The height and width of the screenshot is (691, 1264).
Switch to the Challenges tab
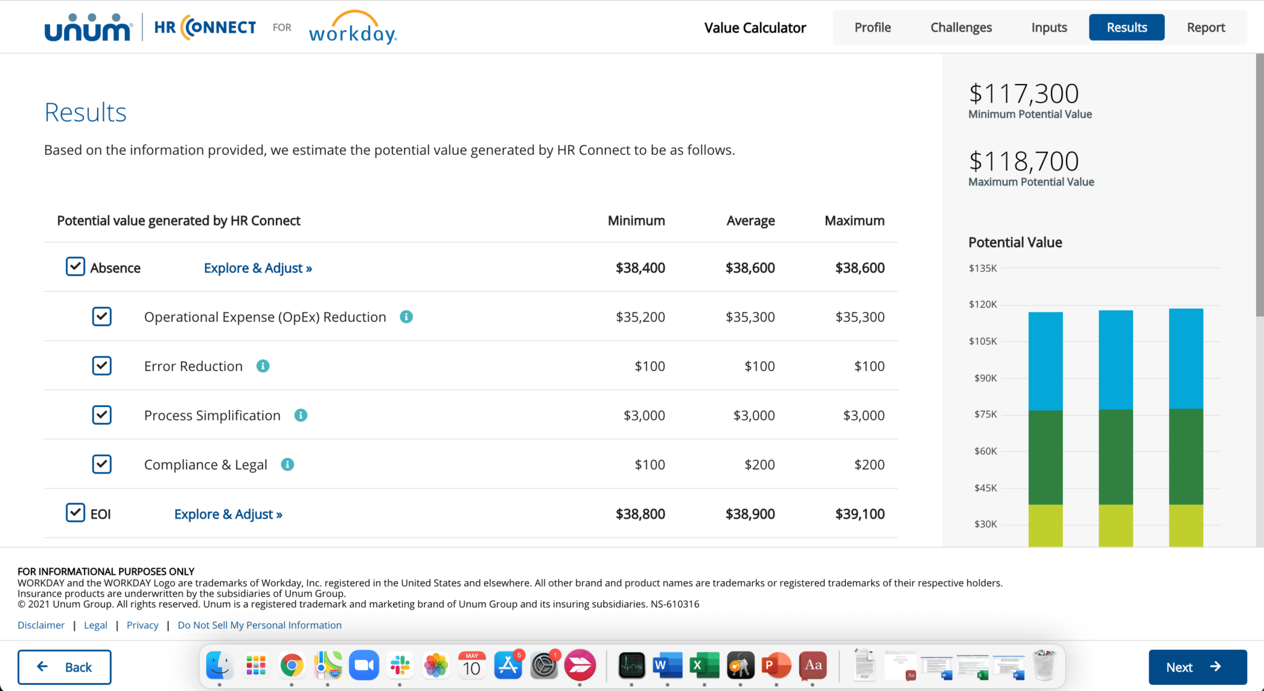click(x=961, y=27)
